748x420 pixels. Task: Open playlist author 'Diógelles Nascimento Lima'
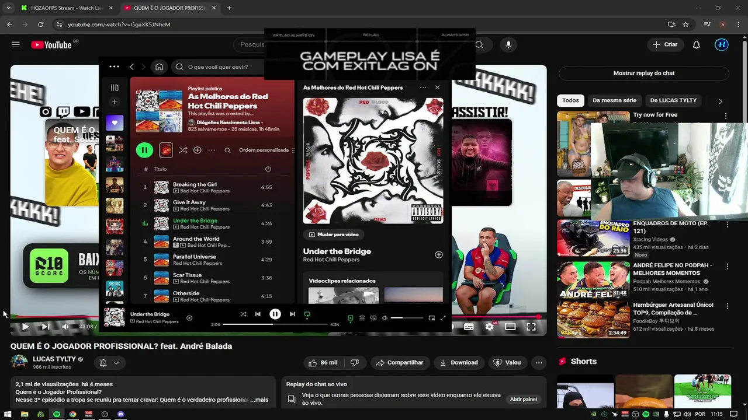(x=229, y=123)
